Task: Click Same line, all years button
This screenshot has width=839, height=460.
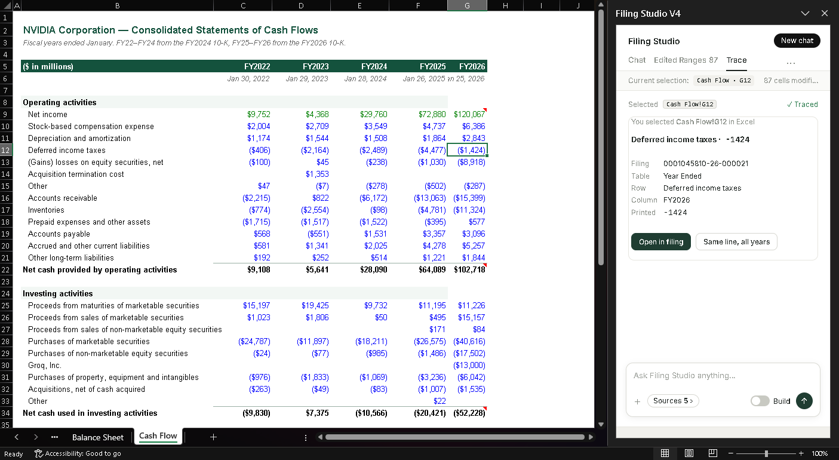Action: [x=736, y=242]
